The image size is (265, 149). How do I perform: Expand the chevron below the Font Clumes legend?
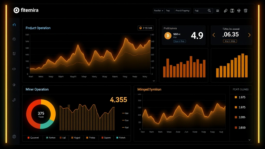[249, 140]
